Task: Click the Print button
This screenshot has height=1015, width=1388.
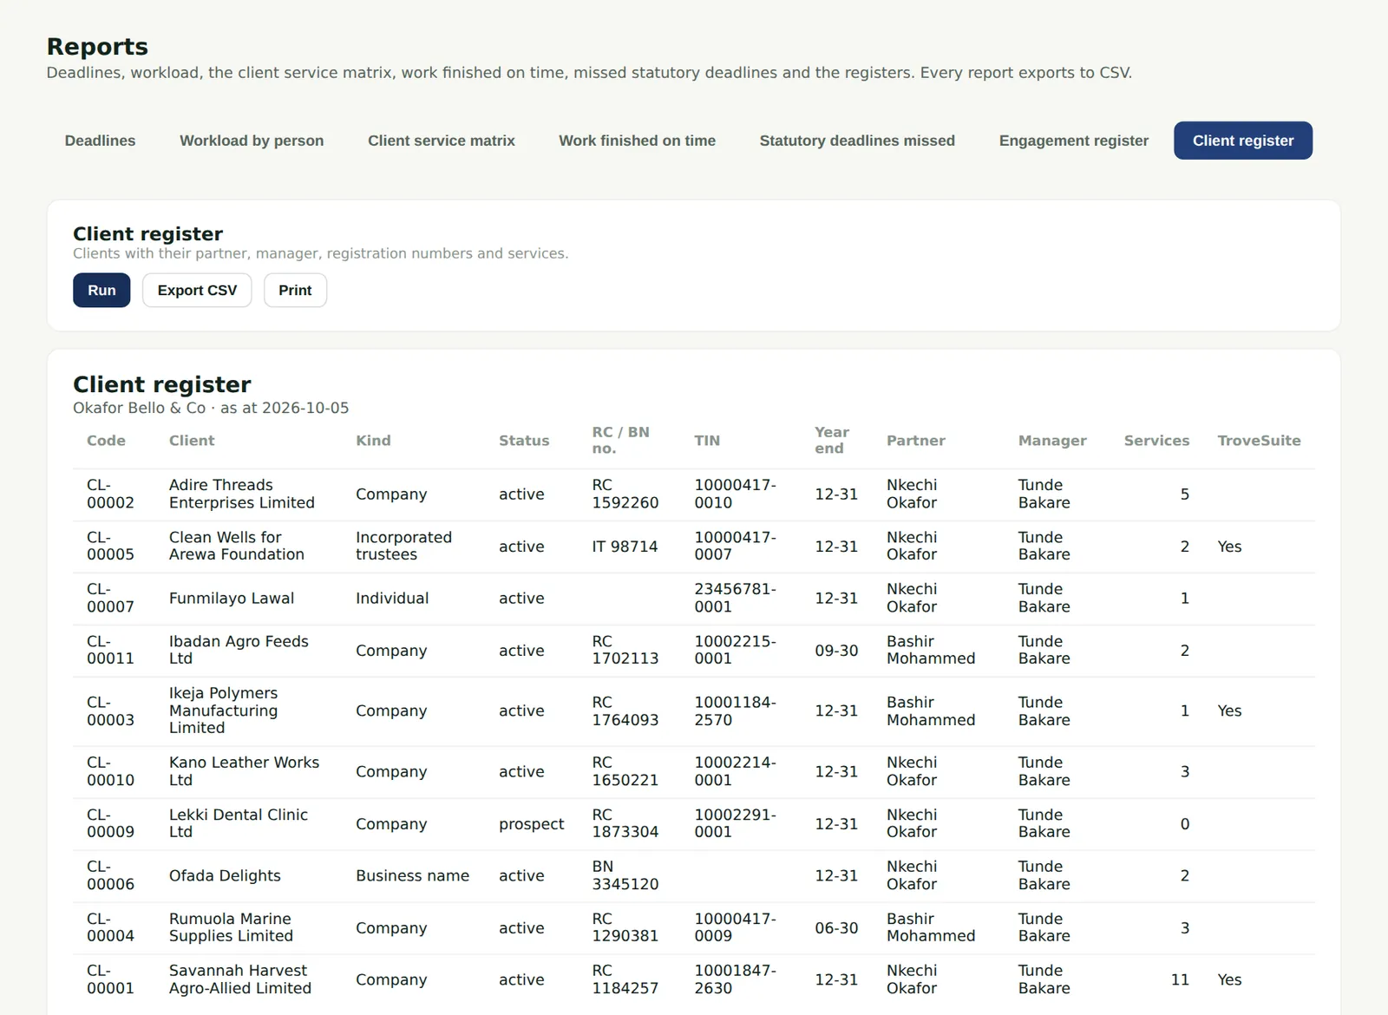Action: coord(295,291)
